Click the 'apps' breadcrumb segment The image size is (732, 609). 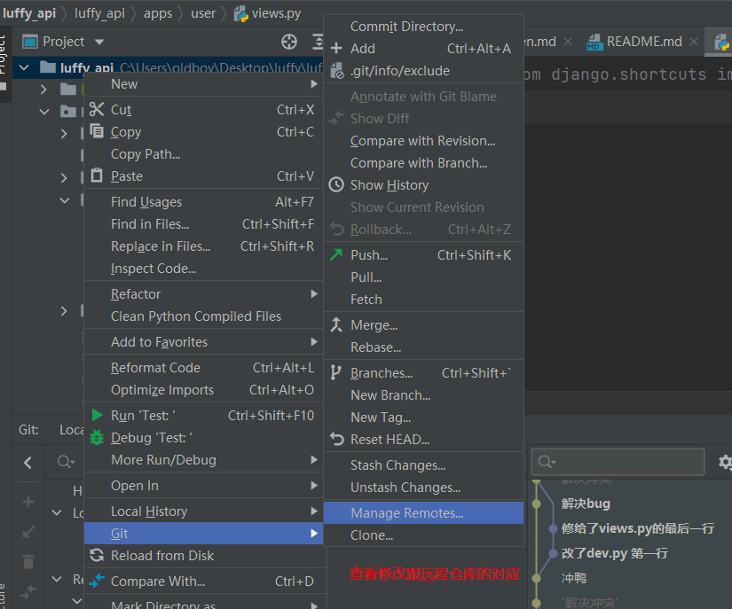point(158,13)
